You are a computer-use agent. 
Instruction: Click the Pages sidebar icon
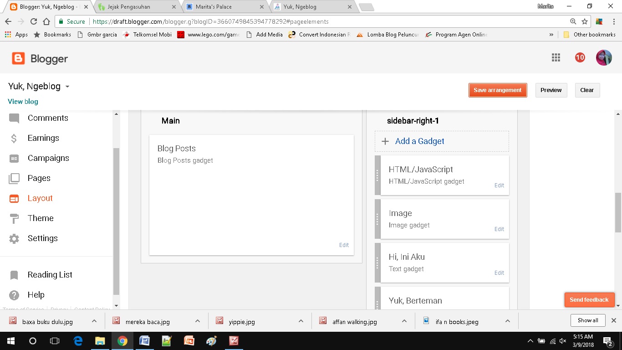tap(14, 178)
